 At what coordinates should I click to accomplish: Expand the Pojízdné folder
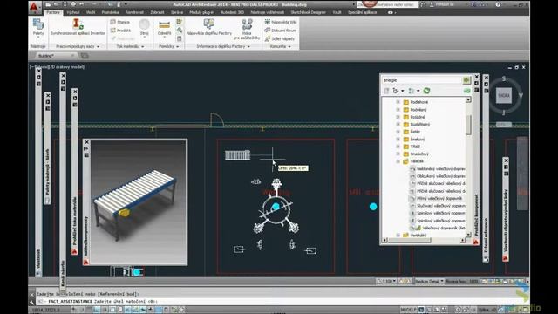(398, 117)
